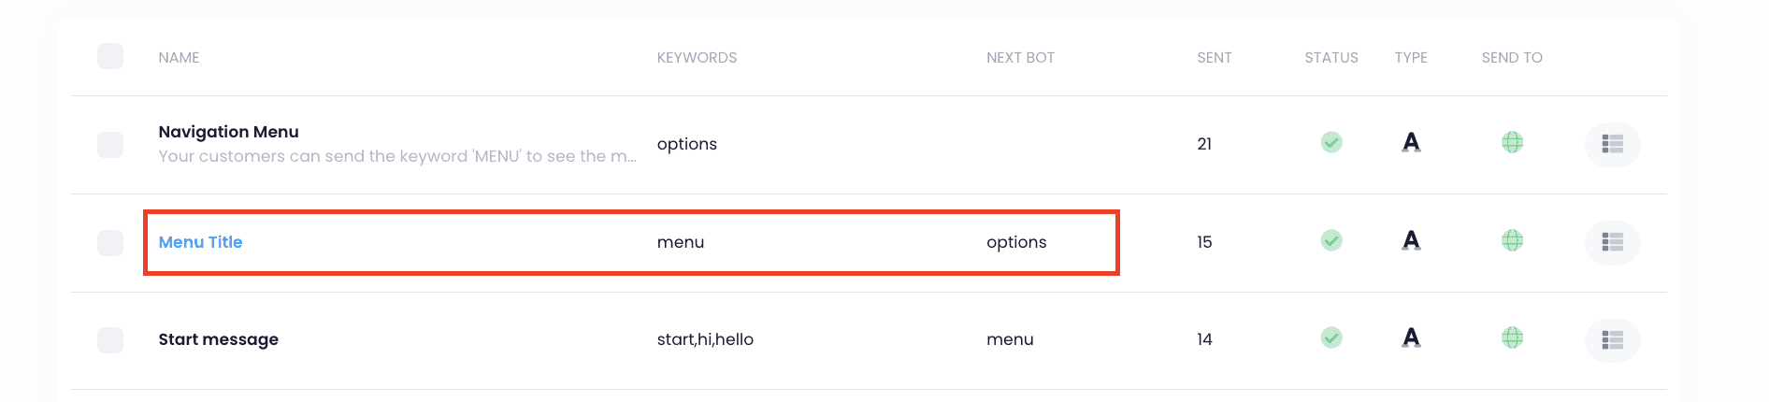
Task: Click the globe send-to icon for Menu Title
Action: pos(1512,240)
